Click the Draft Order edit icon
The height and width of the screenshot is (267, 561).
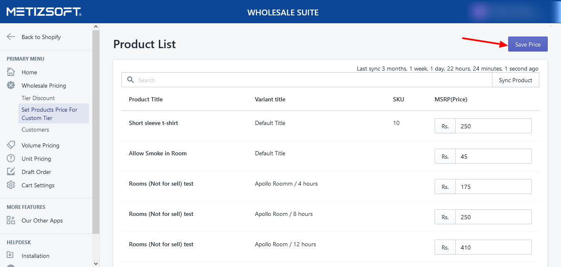[11, 172]
